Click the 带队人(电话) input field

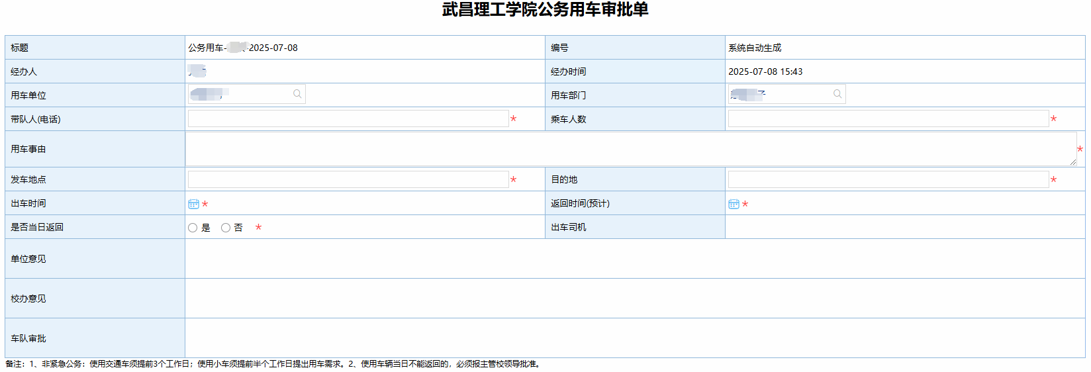point(348,118)
